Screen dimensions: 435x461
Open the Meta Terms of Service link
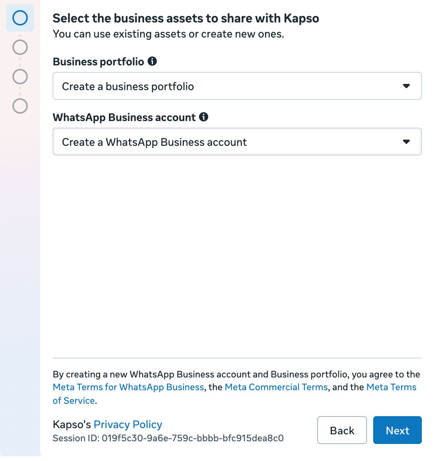[x=391, y=387]
